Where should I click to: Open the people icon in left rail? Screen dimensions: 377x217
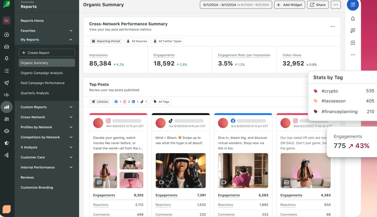point(7,119)
